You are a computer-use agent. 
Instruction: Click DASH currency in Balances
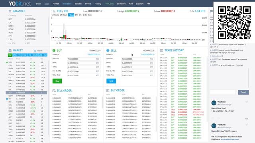(11, 26)
